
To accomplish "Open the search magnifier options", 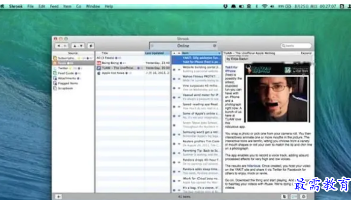I will pos(283,46).
